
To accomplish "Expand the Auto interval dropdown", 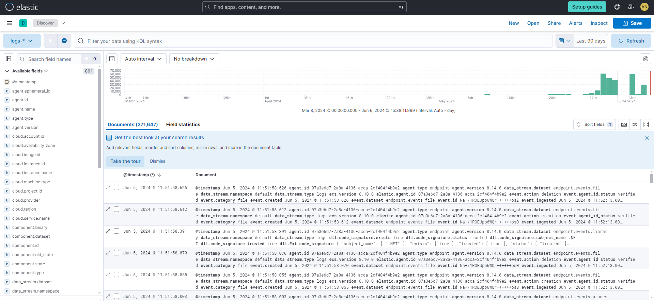I will tap(143, 59).
